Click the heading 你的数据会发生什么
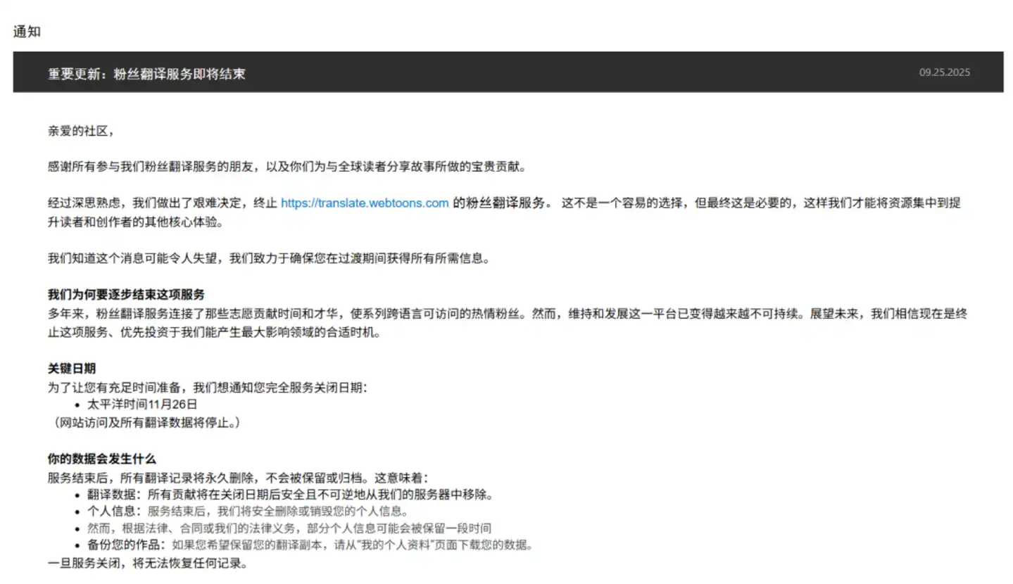 (x=102, y=459)
